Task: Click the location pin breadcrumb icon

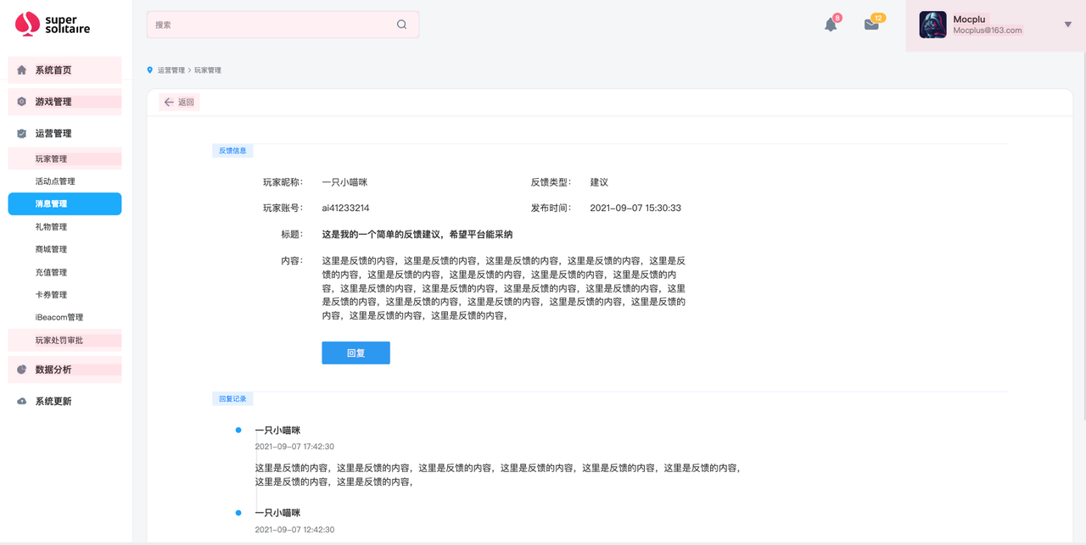Action: (x=150, y=70)
